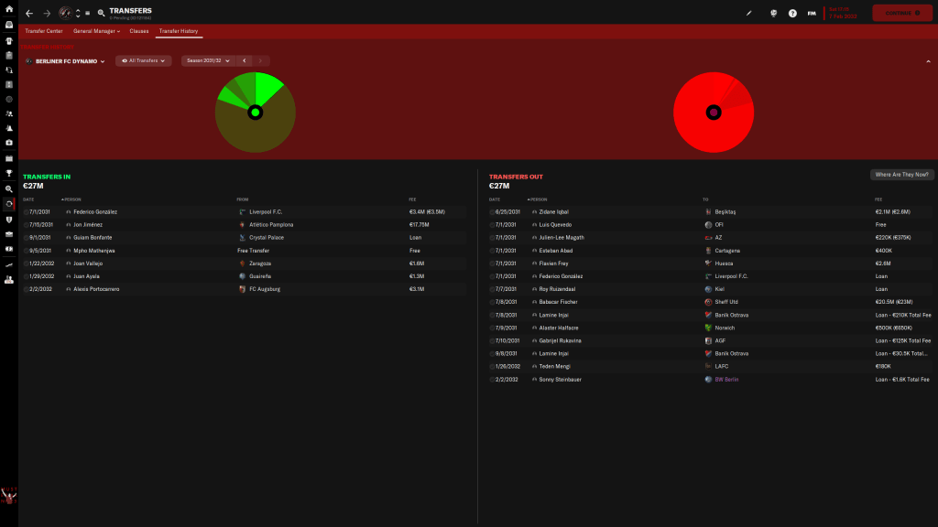This screenshot has width=938, height=527.
Task: Open the Competitions trophy icon in sidebar
Action: pos(8,173)
